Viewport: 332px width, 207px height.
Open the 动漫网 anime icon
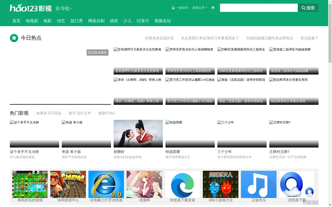[x=144, y=184]
